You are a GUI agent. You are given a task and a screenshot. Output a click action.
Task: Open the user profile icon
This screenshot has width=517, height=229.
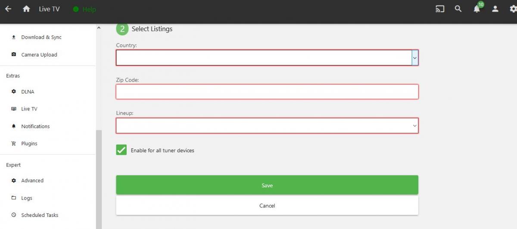pos(495,9)
